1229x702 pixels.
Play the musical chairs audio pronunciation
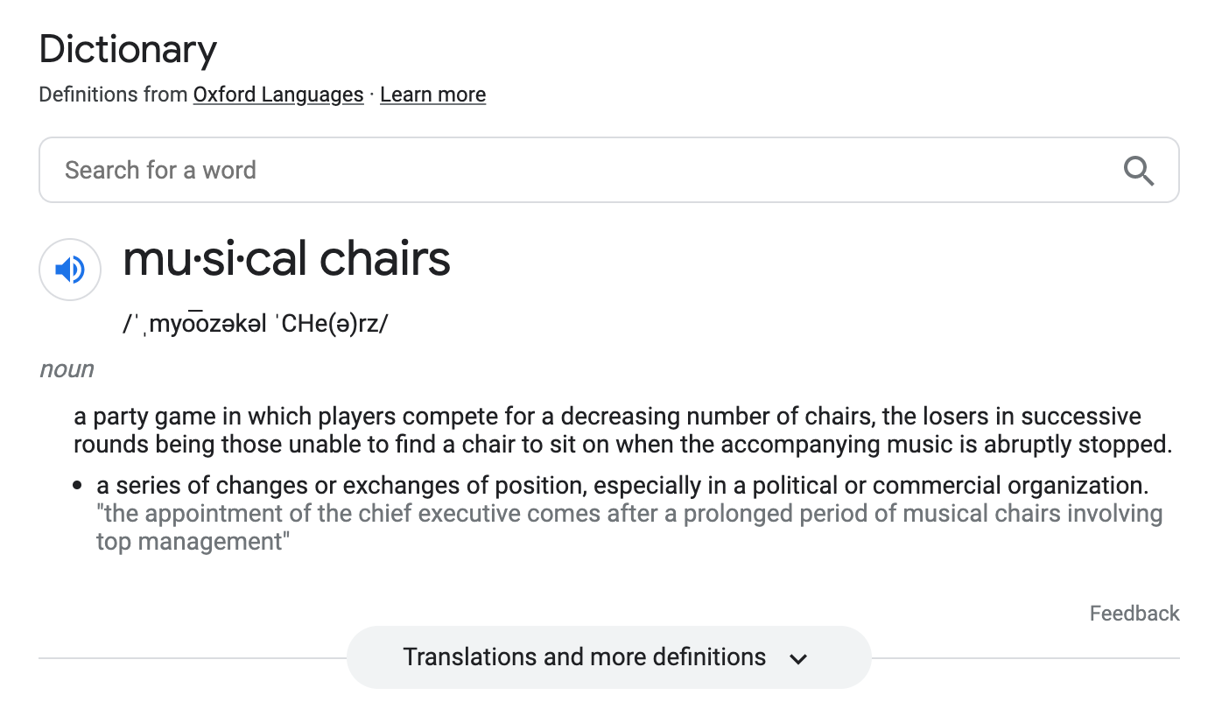pos(70,270)
